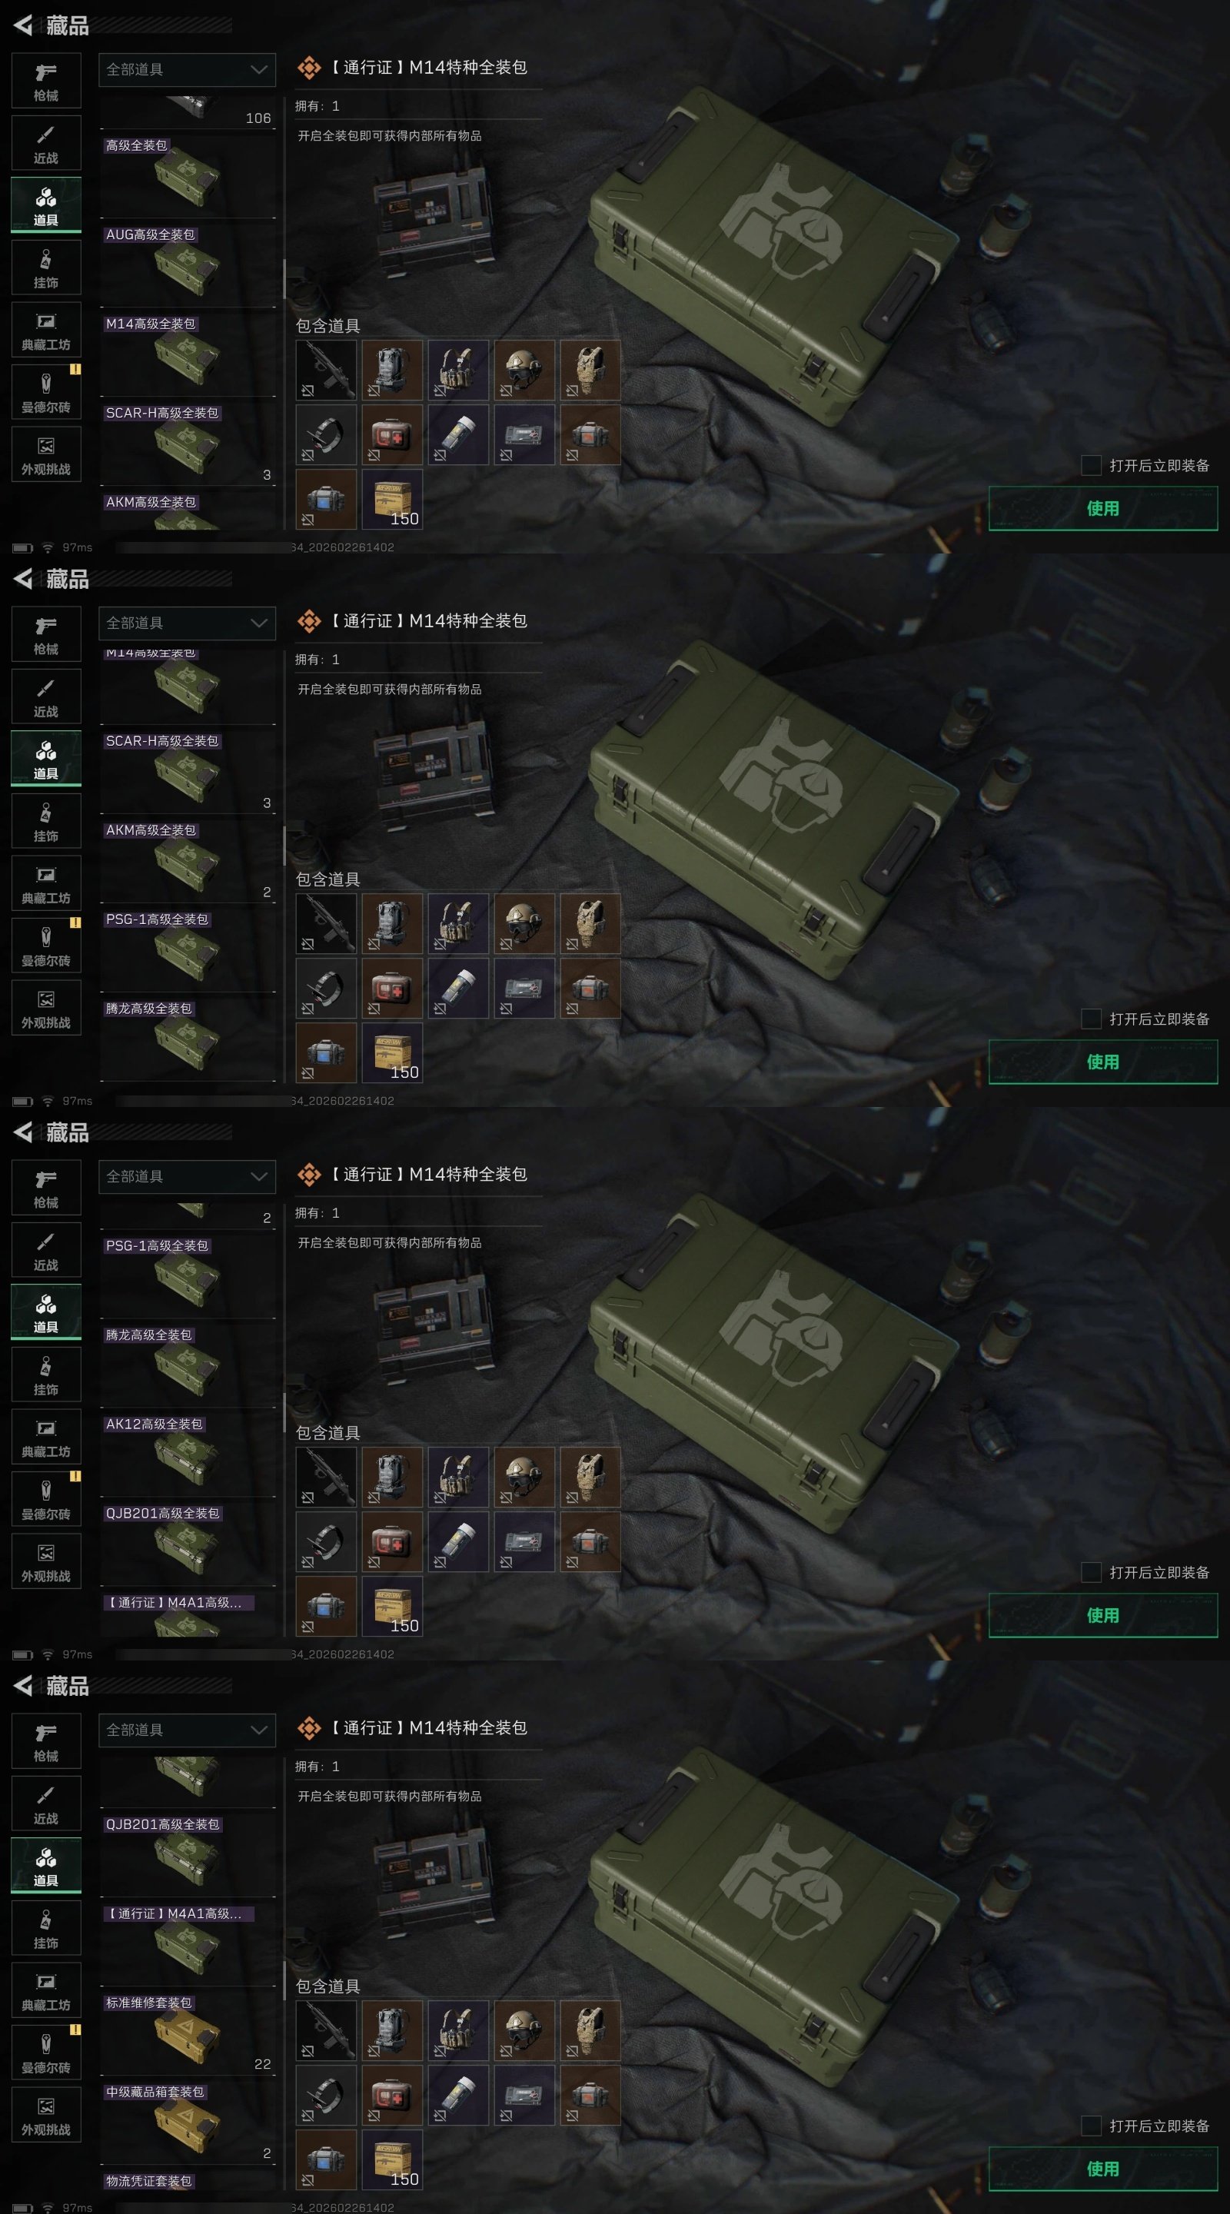This screenshot has width=1230, height=2214.
Task: Switch to the 道具 tab in topmost sidebar
Action: coord(46,205)
